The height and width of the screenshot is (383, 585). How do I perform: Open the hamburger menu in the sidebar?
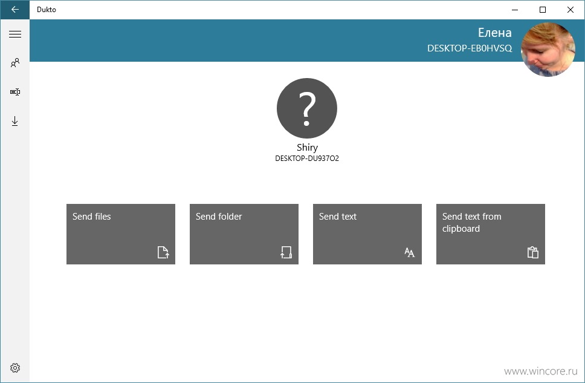point(15,34)
